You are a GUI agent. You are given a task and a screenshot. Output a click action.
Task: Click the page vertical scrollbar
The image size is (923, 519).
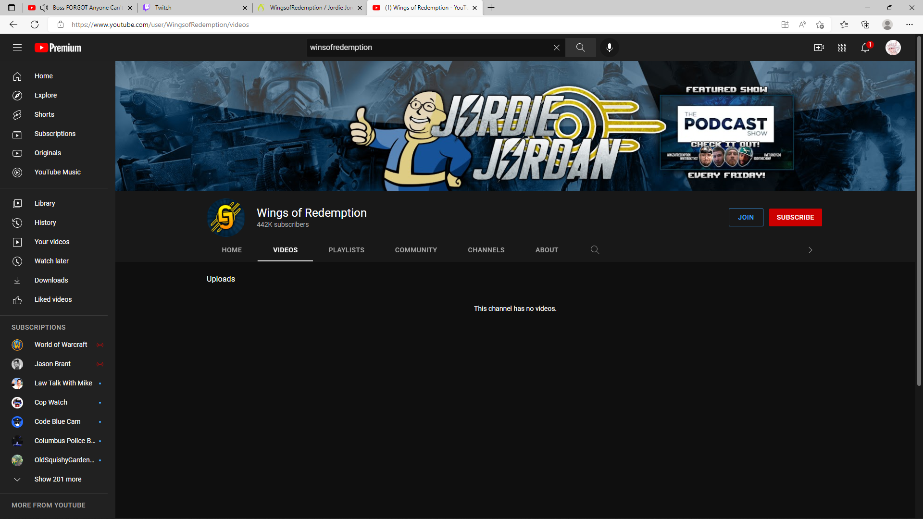coord(919,211)
